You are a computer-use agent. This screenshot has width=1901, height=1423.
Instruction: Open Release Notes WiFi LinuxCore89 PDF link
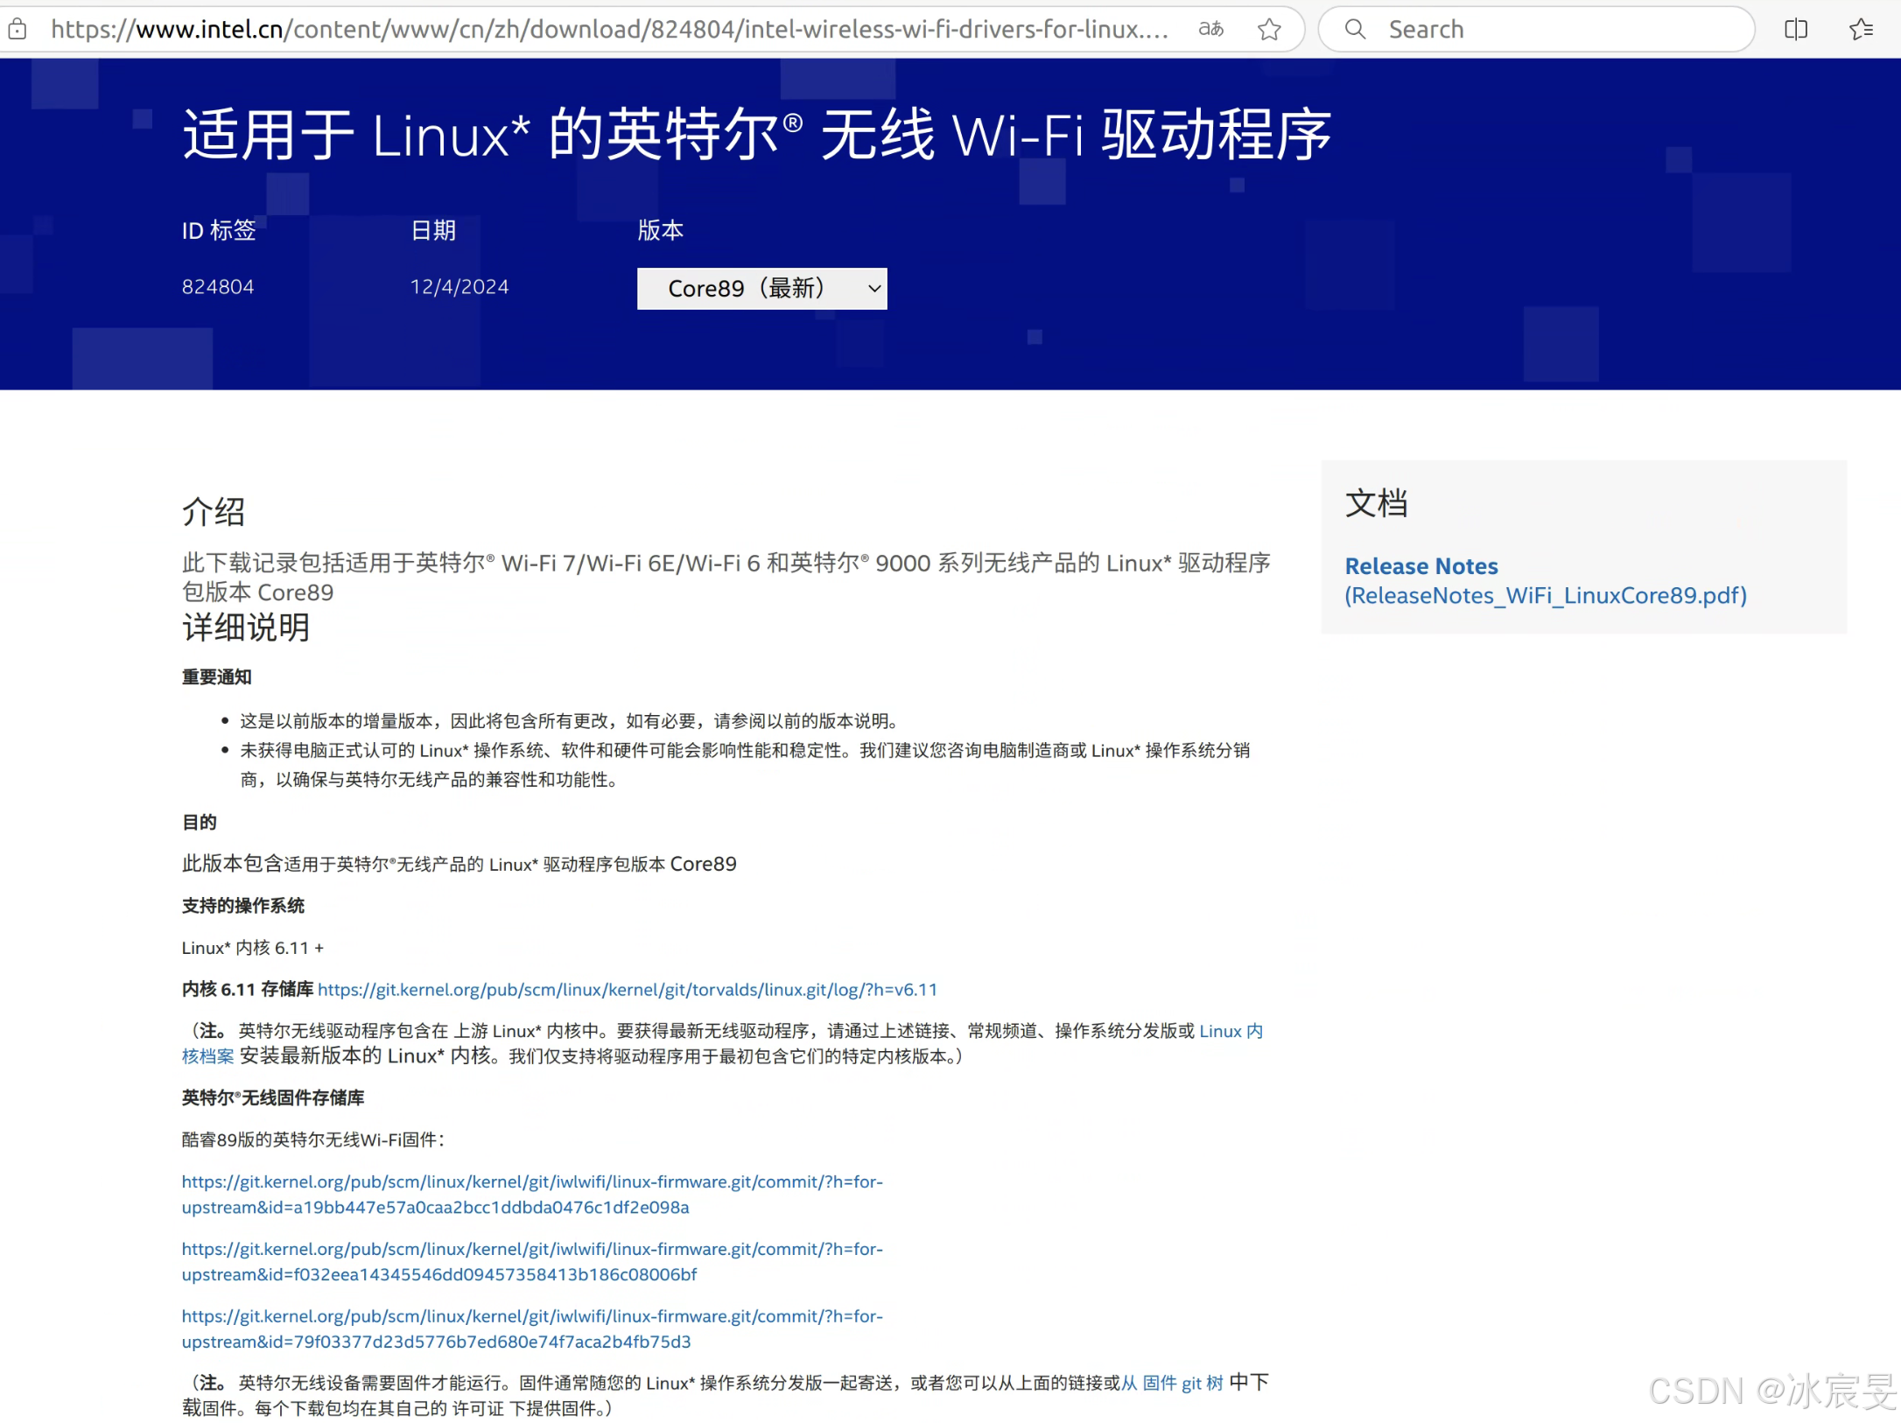[1545, 580]
